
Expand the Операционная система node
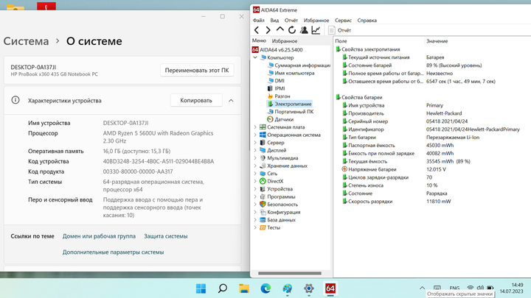click(255, 135)
